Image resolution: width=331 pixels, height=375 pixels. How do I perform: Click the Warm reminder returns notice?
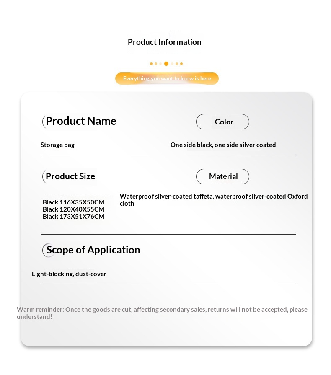pyautogui.click(x=162, y=313)
